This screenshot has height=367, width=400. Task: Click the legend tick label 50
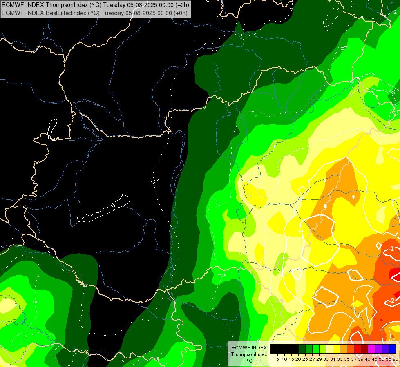382,359
